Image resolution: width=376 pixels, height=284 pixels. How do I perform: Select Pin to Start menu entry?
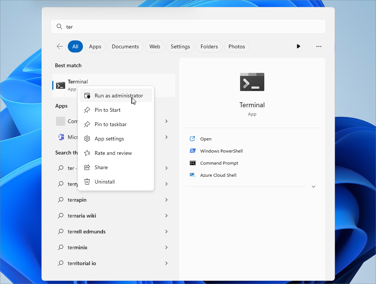click(x=115, y=110)
